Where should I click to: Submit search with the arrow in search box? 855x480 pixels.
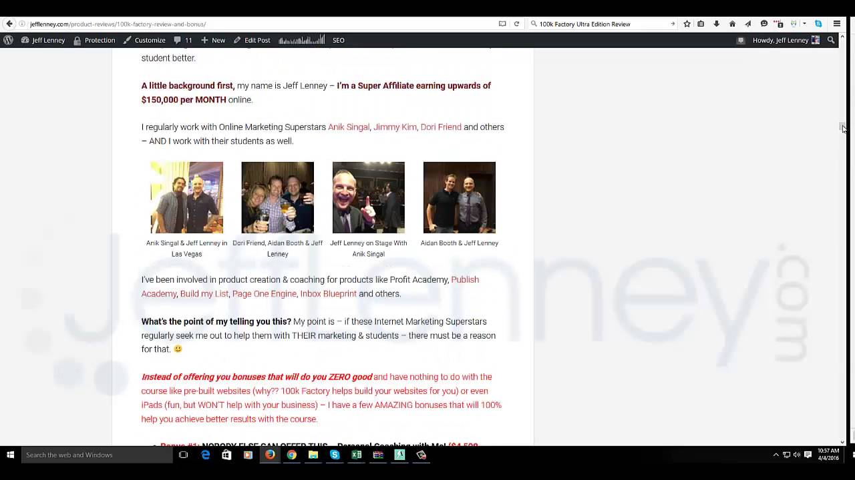pos(673,24)
